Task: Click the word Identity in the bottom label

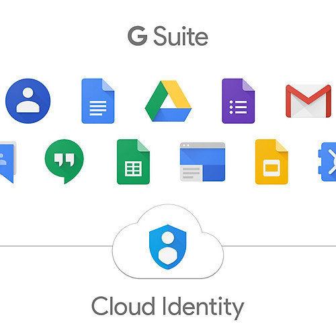Action: coord(203,308)
